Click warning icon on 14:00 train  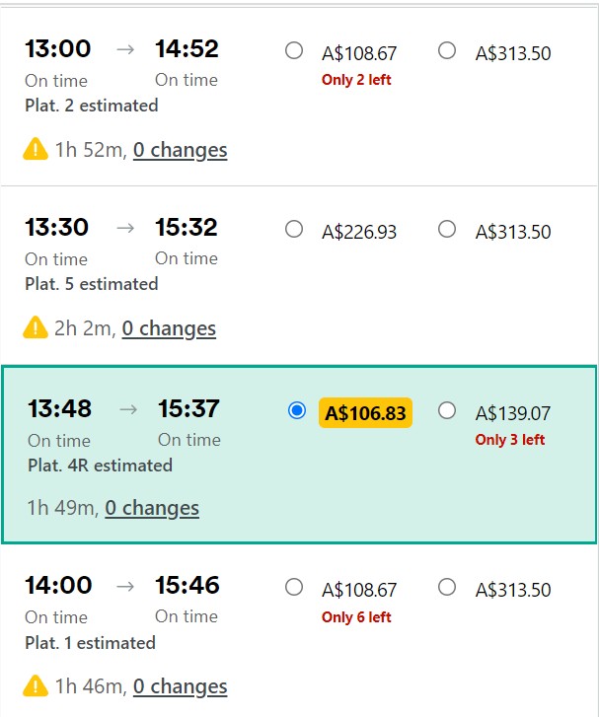(36, 686)
